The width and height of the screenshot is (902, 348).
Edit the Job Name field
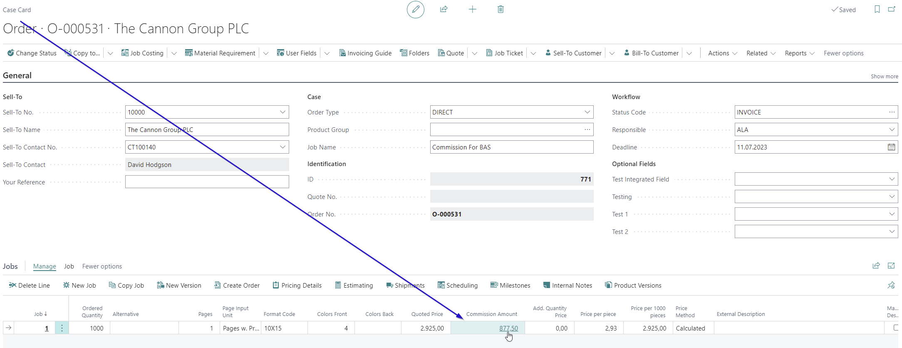pyautogui.click(x=512, y=147)
